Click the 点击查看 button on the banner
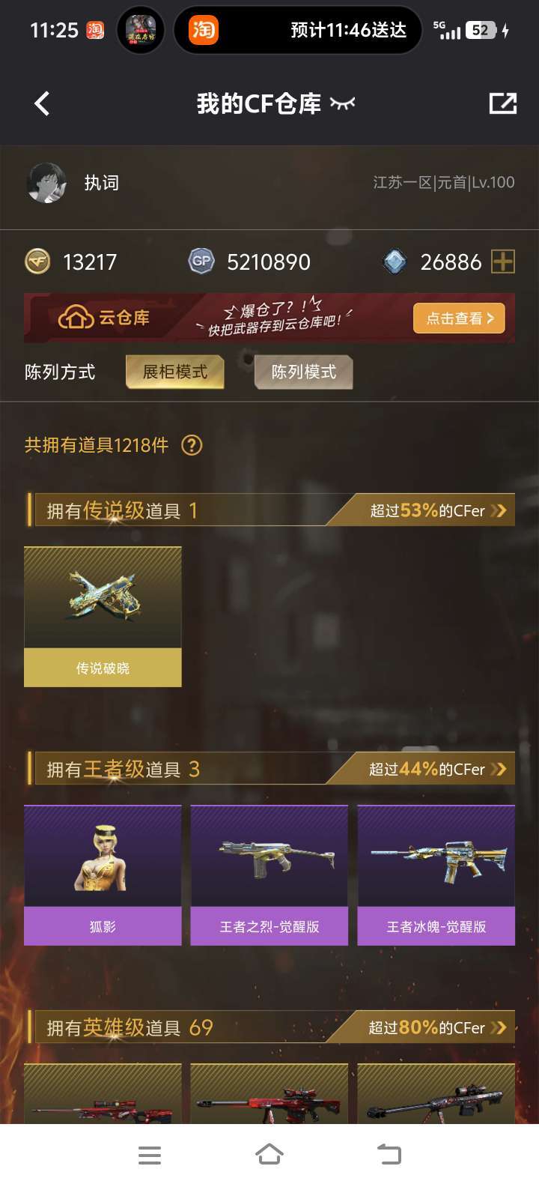539x1187 pixels. pos(459,318)
